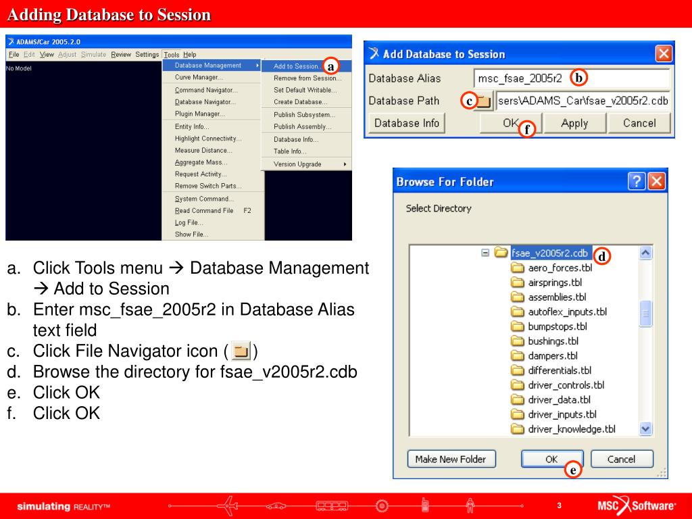Screen dimensions: 692x519
Task: Open Show File from the Tools menu
Action: (213, 234)
